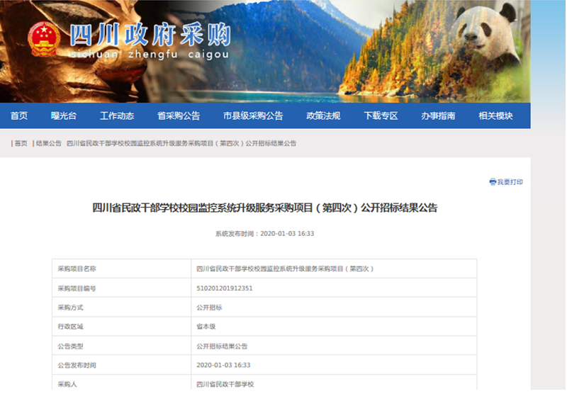Select the 办事指南 navigation item
This screenshot has width=567, height=394.
pyautogui.click(x=438, y=116)
